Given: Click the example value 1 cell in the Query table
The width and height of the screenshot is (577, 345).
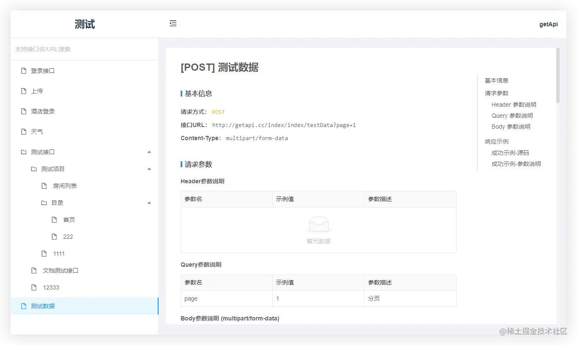Looking at the screenshot, I should pyautogui.click(x=318, y=298).
